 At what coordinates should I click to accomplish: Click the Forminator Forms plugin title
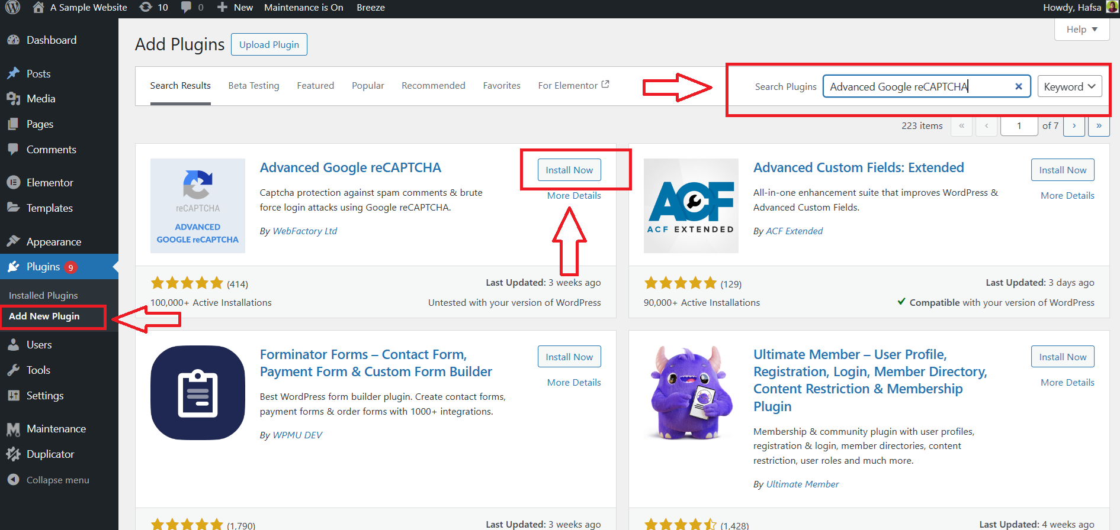(376, 363)
